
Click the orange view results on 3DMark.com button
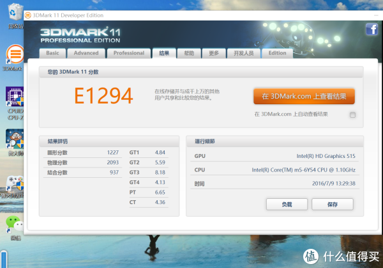tap(304, 97)
